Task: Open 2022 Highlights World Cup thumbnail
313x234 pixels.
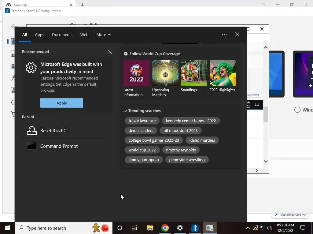Action: (x=223, y=73)
